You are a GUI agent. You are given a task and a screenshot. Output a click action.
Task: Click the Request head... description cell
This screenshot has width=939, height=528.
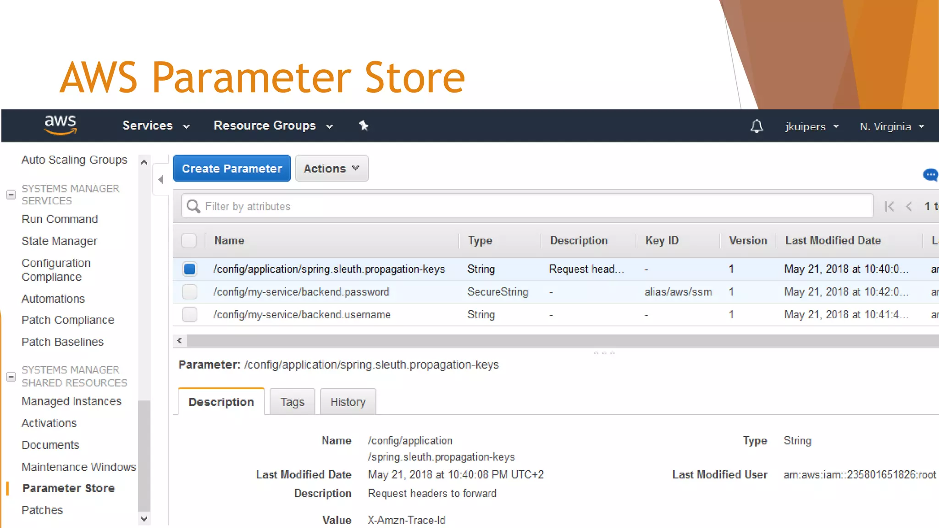587,269
